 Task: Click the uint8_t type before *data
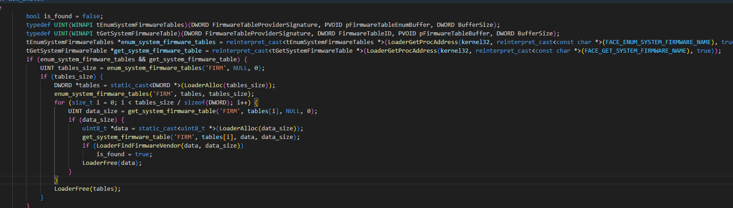point(94,129)
